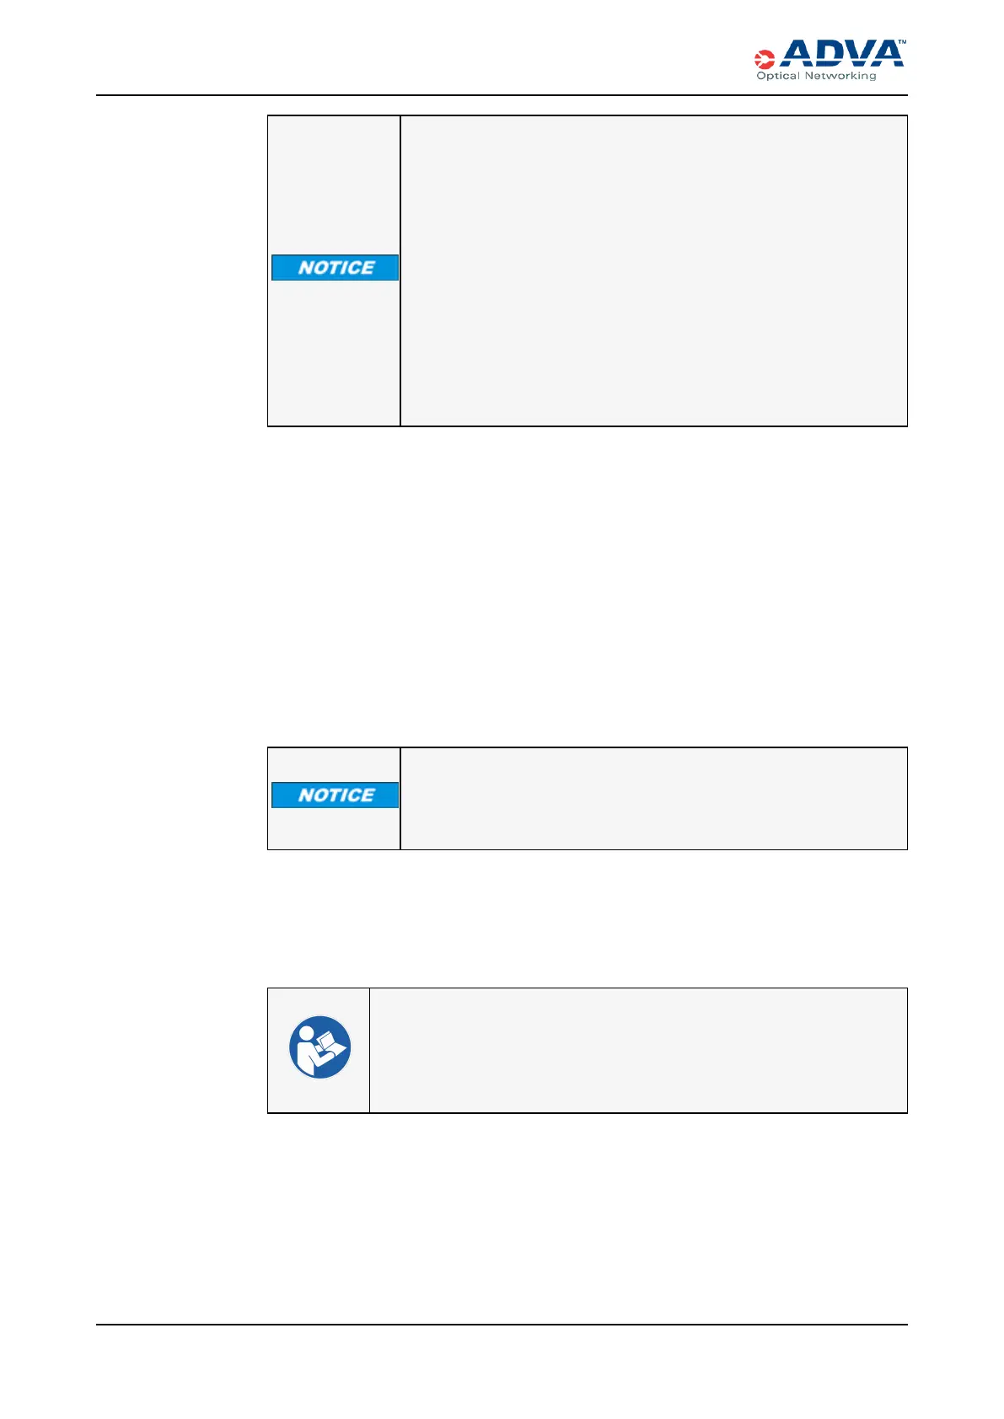This screenshot has width=1004, height=1419.
Task: Click the footer horizontal rule at page bottom
Action: pyautogui.click(x=502, y=1325)
